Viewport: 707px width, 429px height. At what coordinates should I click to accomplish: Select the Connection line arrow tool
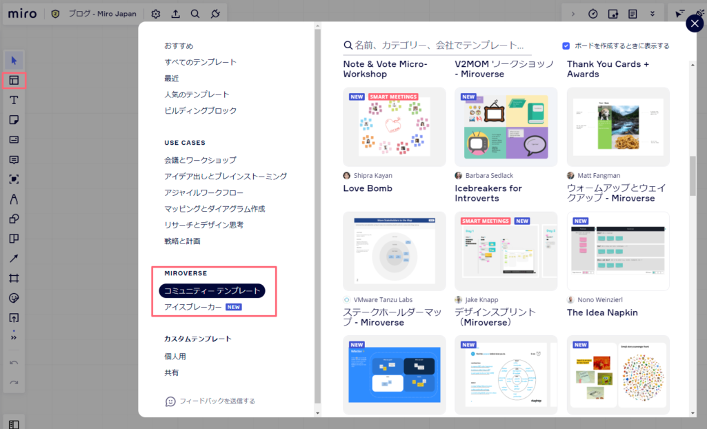click(14, 259)
